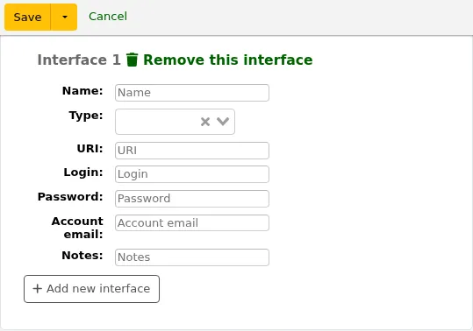Click the trash icon beside Interface 1
Screen dimensions: 473x331
coord(132,60)
